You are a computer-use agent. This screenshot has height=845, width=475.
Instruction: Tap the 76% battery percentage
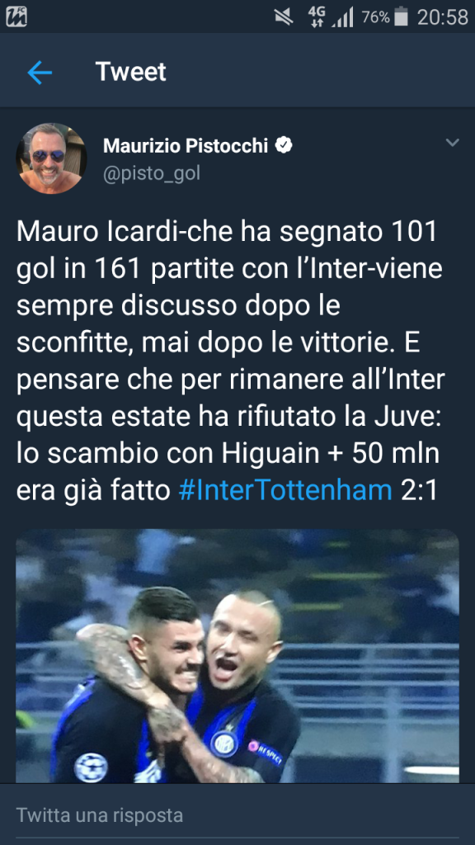(x=375, y=17)
